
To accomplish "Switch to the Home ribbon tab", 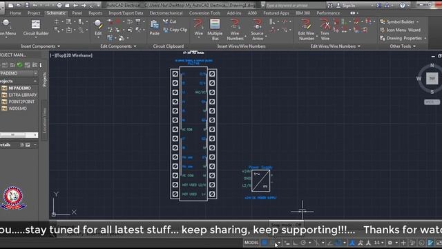I will tap(15, 13).
